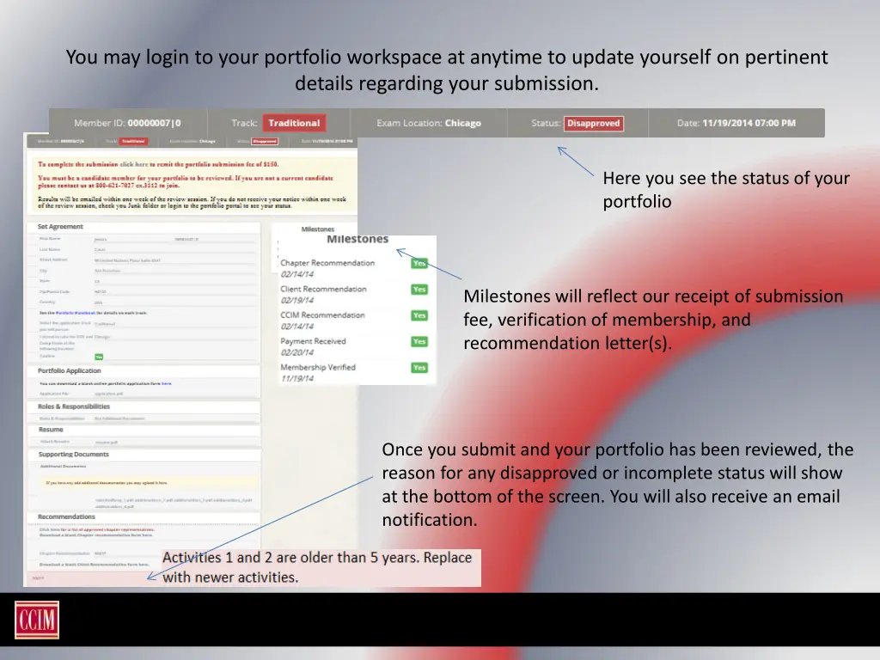The height and width of the screenshot is (660, 880).
Task: Select the Resume section header
Action: point(51,430)
